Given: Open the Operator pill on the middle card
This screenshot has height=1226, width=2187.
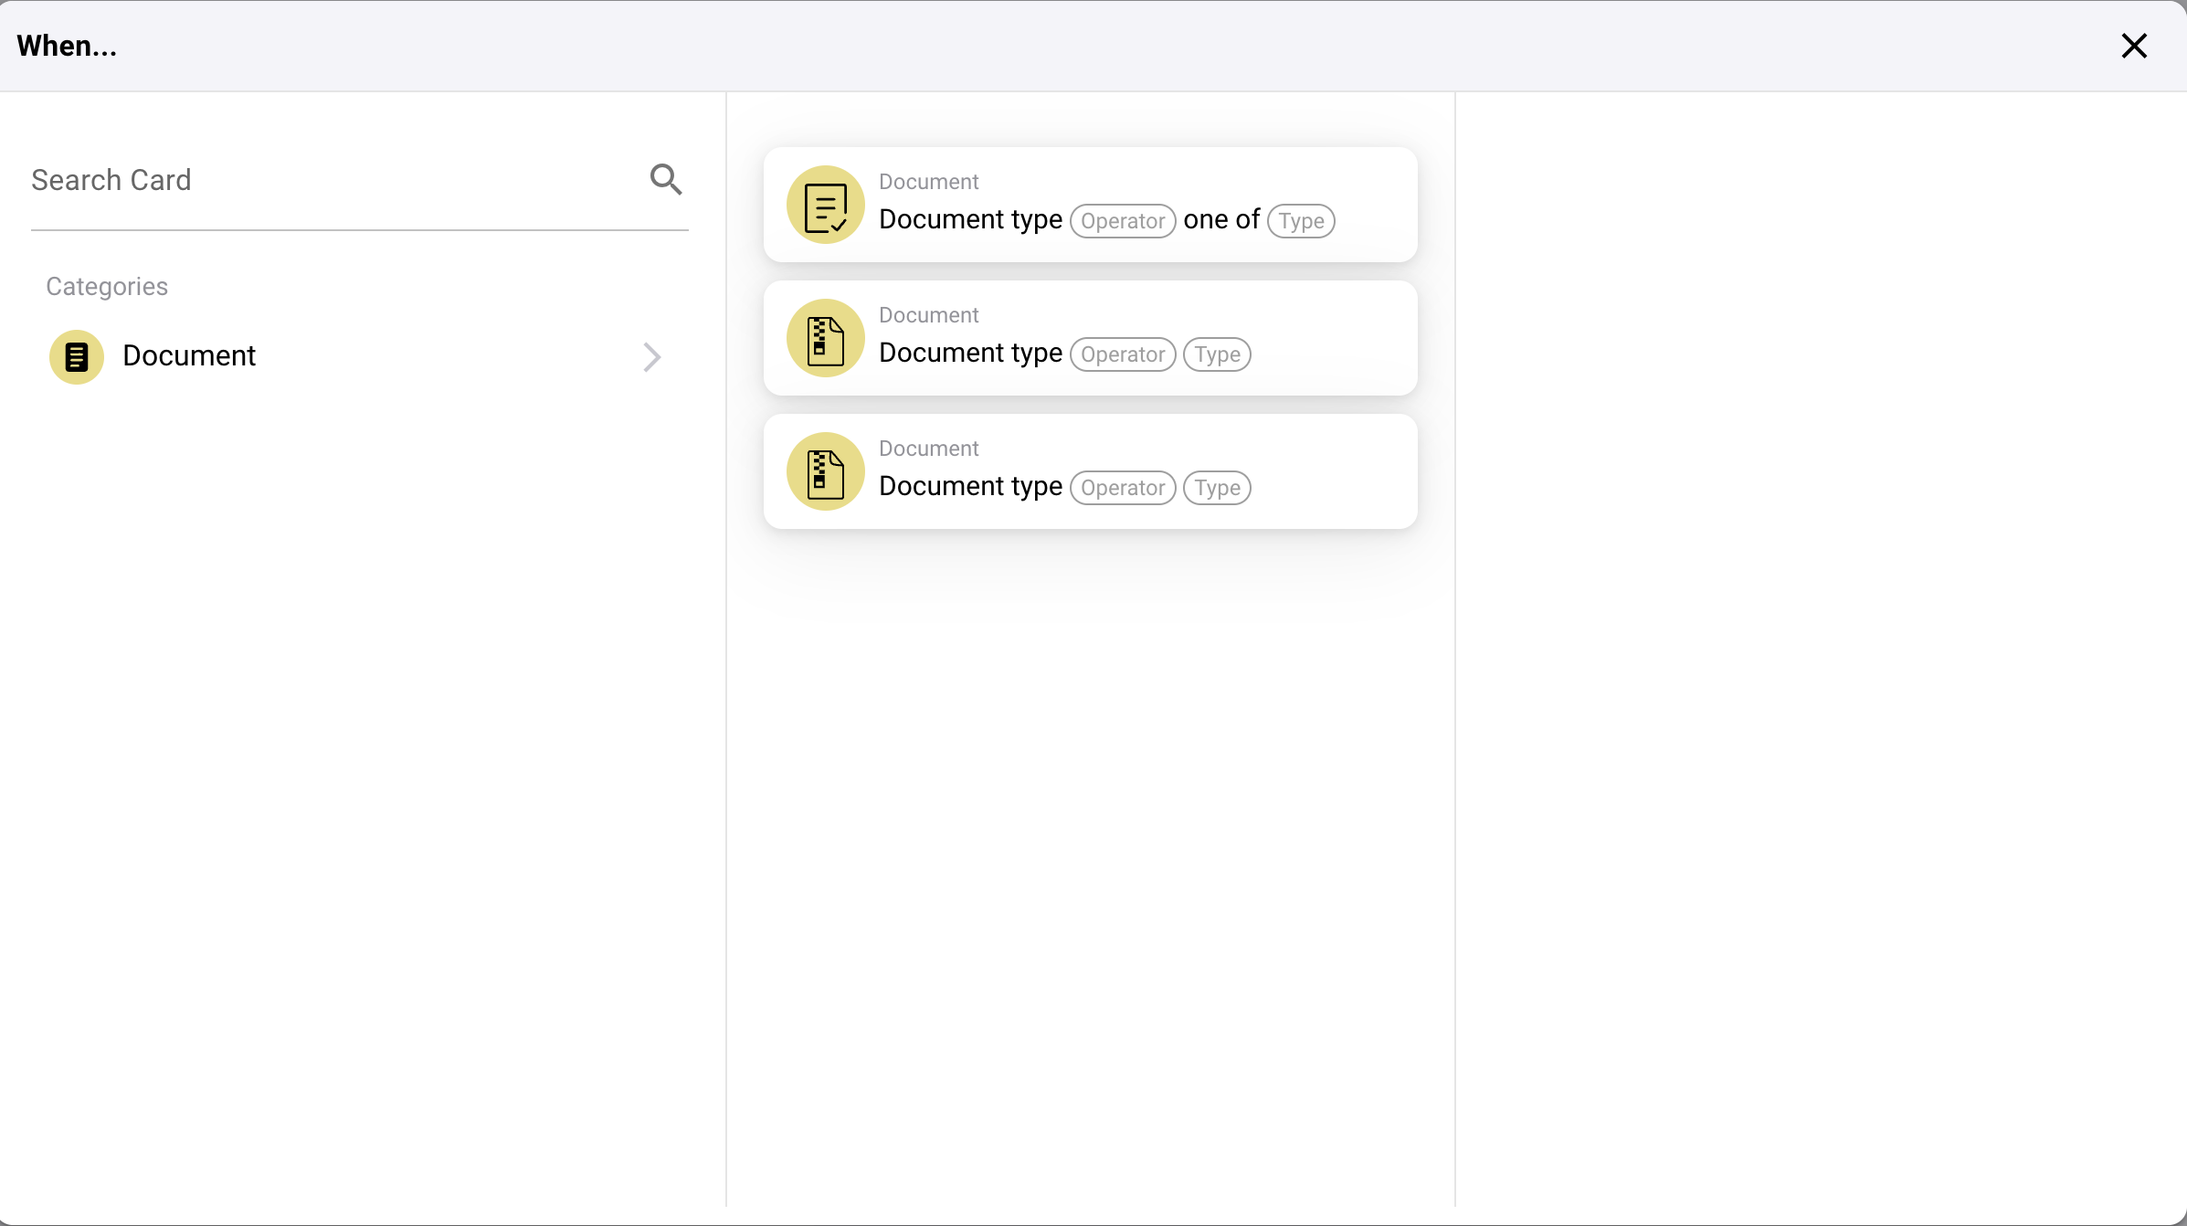Looking at the screenshot, I should click(1122, 354).
